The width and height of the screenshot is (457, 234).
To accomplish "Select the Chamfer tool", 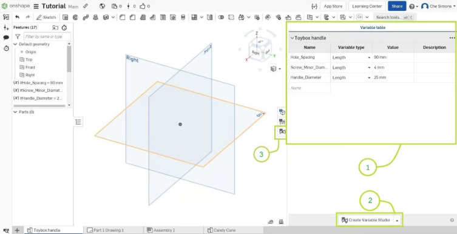I will [132, 17].
